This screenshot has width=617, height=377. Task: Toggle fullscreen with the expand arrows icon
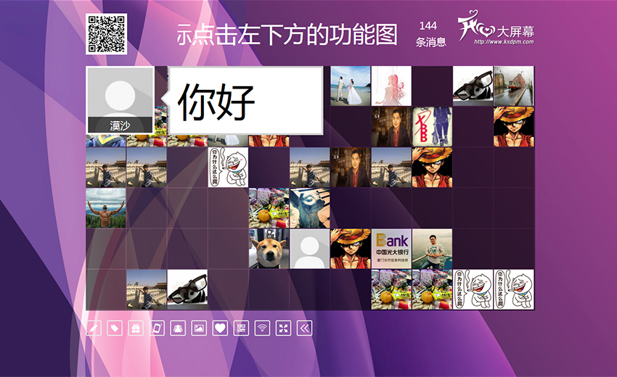point(283,328)
